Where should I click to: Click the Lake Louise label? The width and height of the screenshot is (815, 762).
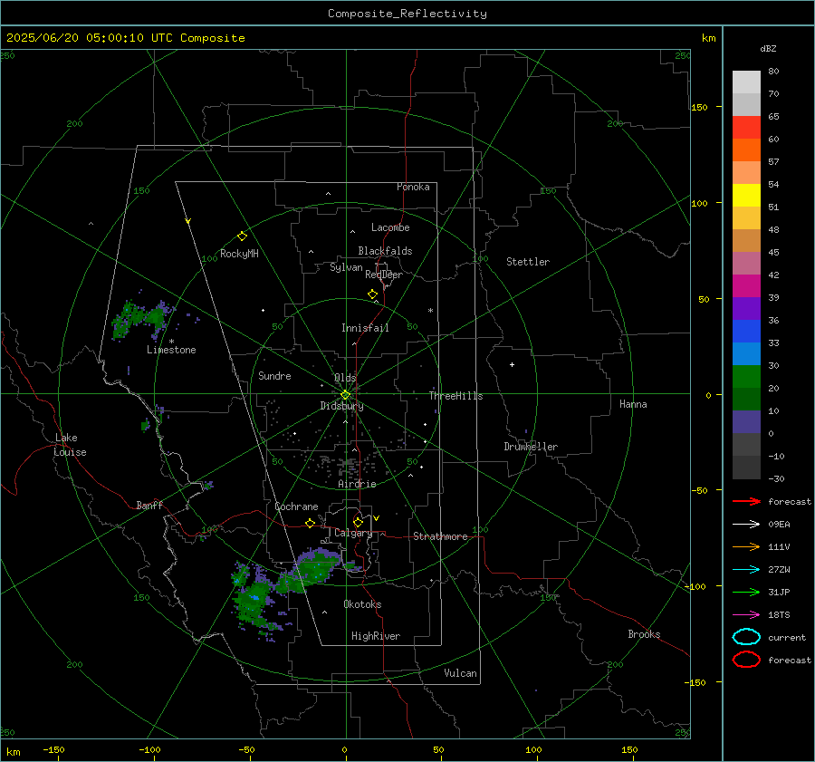[70, 445]
